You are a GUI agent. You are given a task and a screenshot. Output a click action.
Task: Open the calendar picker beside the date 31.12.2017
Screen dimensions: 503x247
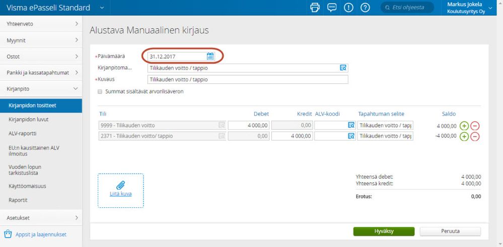click(210, 56)
